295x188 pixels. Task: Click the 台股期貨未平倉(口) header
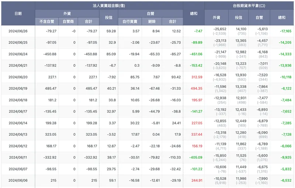[x=249, y=6]
